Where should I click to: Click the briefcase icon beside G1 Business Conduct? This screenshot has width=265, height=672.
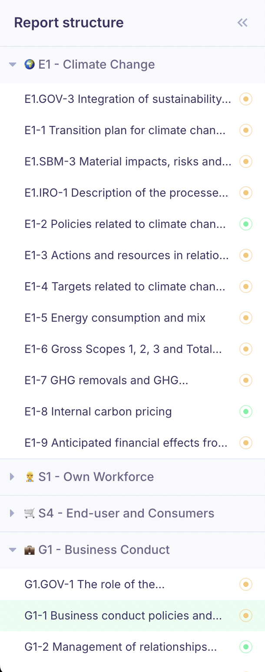[30, 550]
